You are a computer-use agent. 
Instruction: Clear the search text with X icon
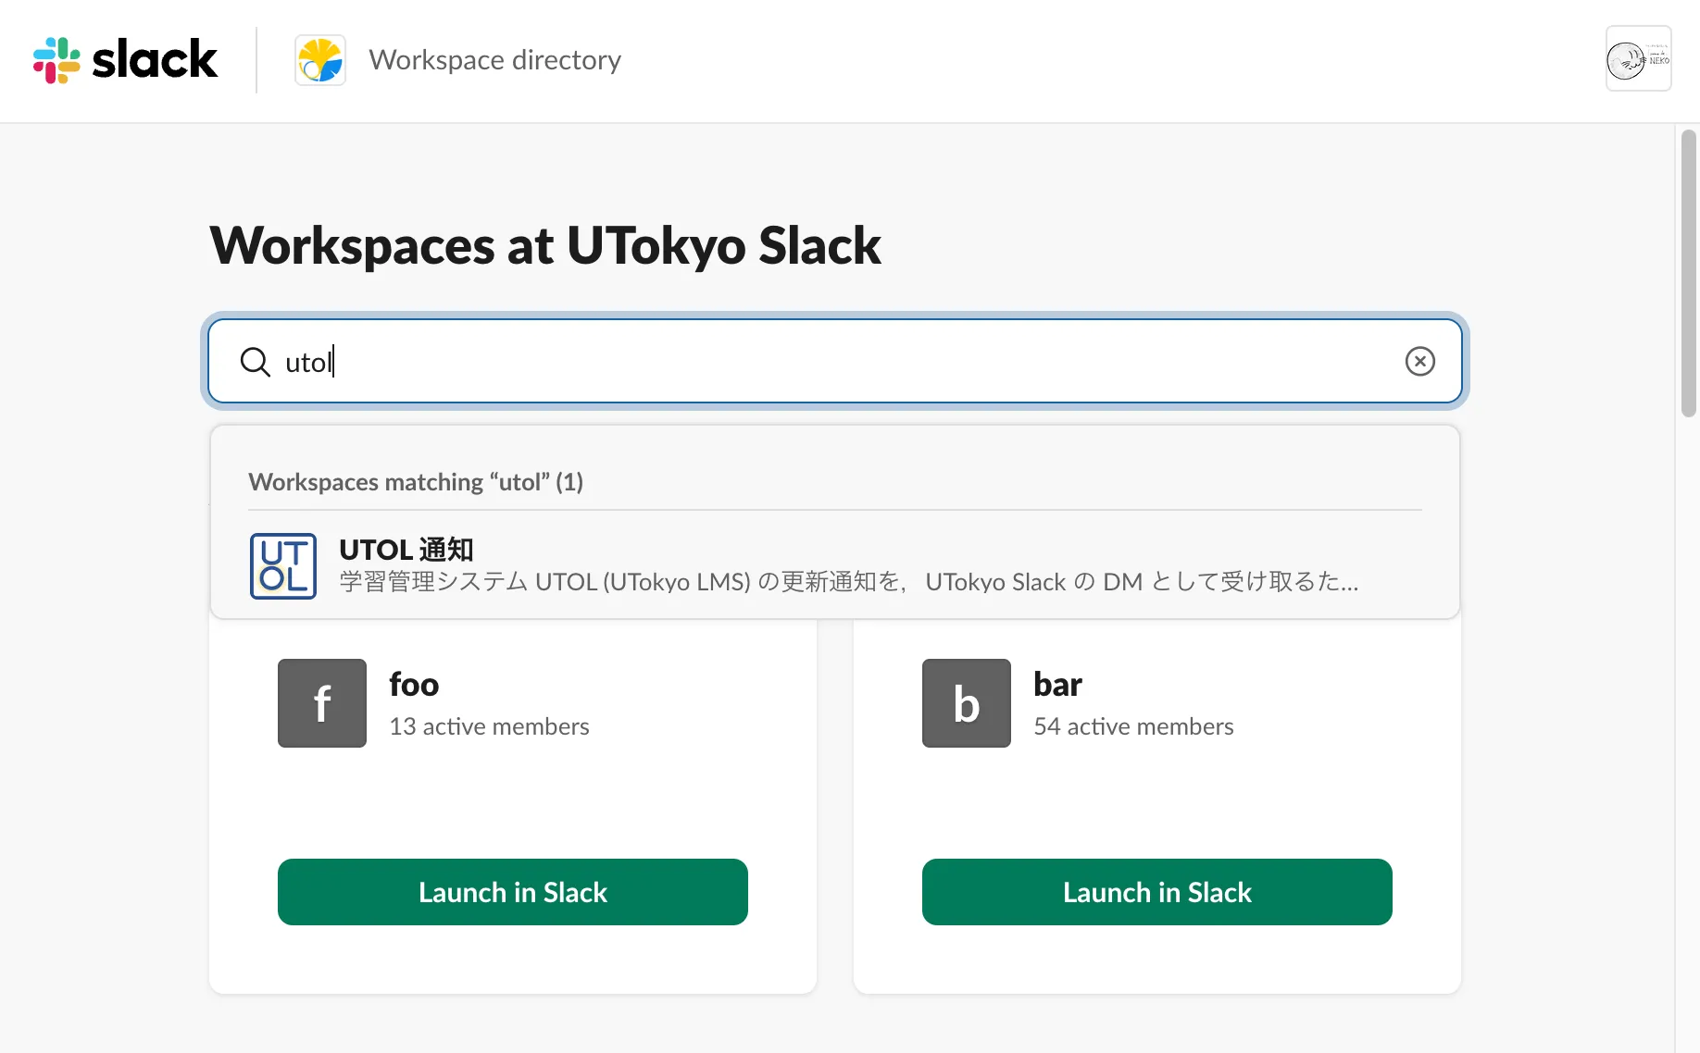(1419, 361)
